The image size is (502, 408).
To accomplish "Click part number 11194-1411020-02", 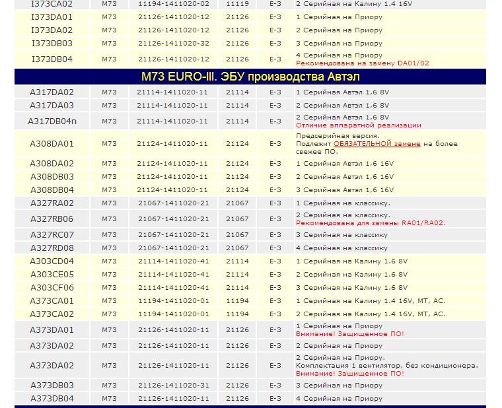I will pyautogui.click(x=174, y=4).
